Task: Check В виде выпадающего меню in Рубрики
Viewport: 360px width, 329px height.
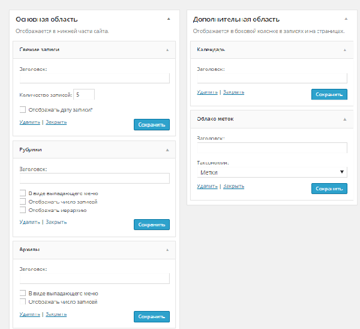Action: click(23, 194)
